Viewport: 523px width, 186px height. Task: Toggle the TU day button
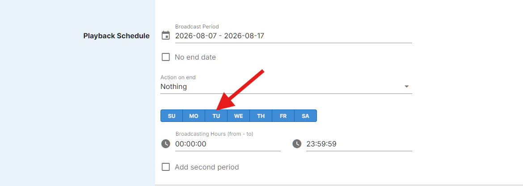(216, 116)
